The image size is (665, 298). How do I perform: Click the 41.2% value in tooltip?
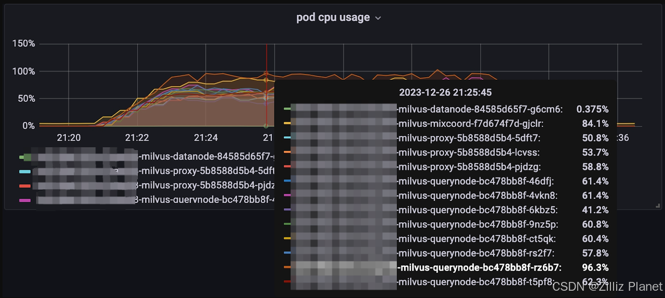click(x=595, y=210)
